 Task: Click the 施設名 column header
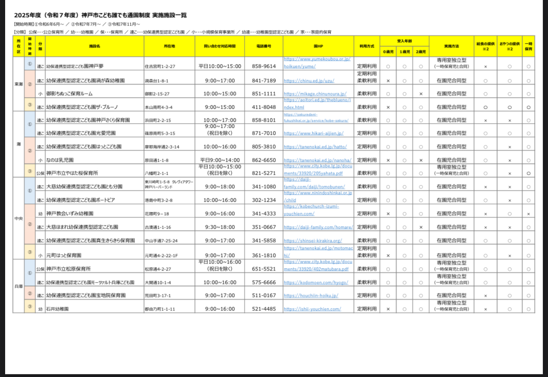click(95, 46)
